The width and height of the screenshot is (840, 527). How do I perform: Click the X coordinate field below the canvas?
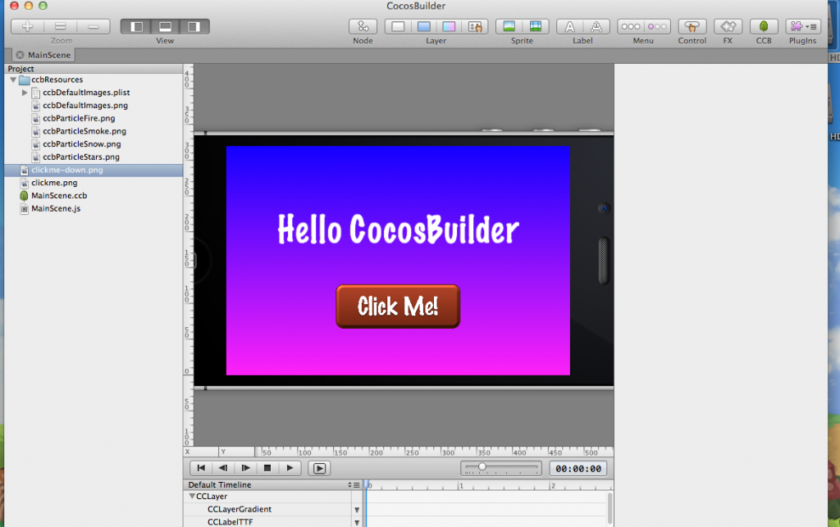tap(201, 452)
